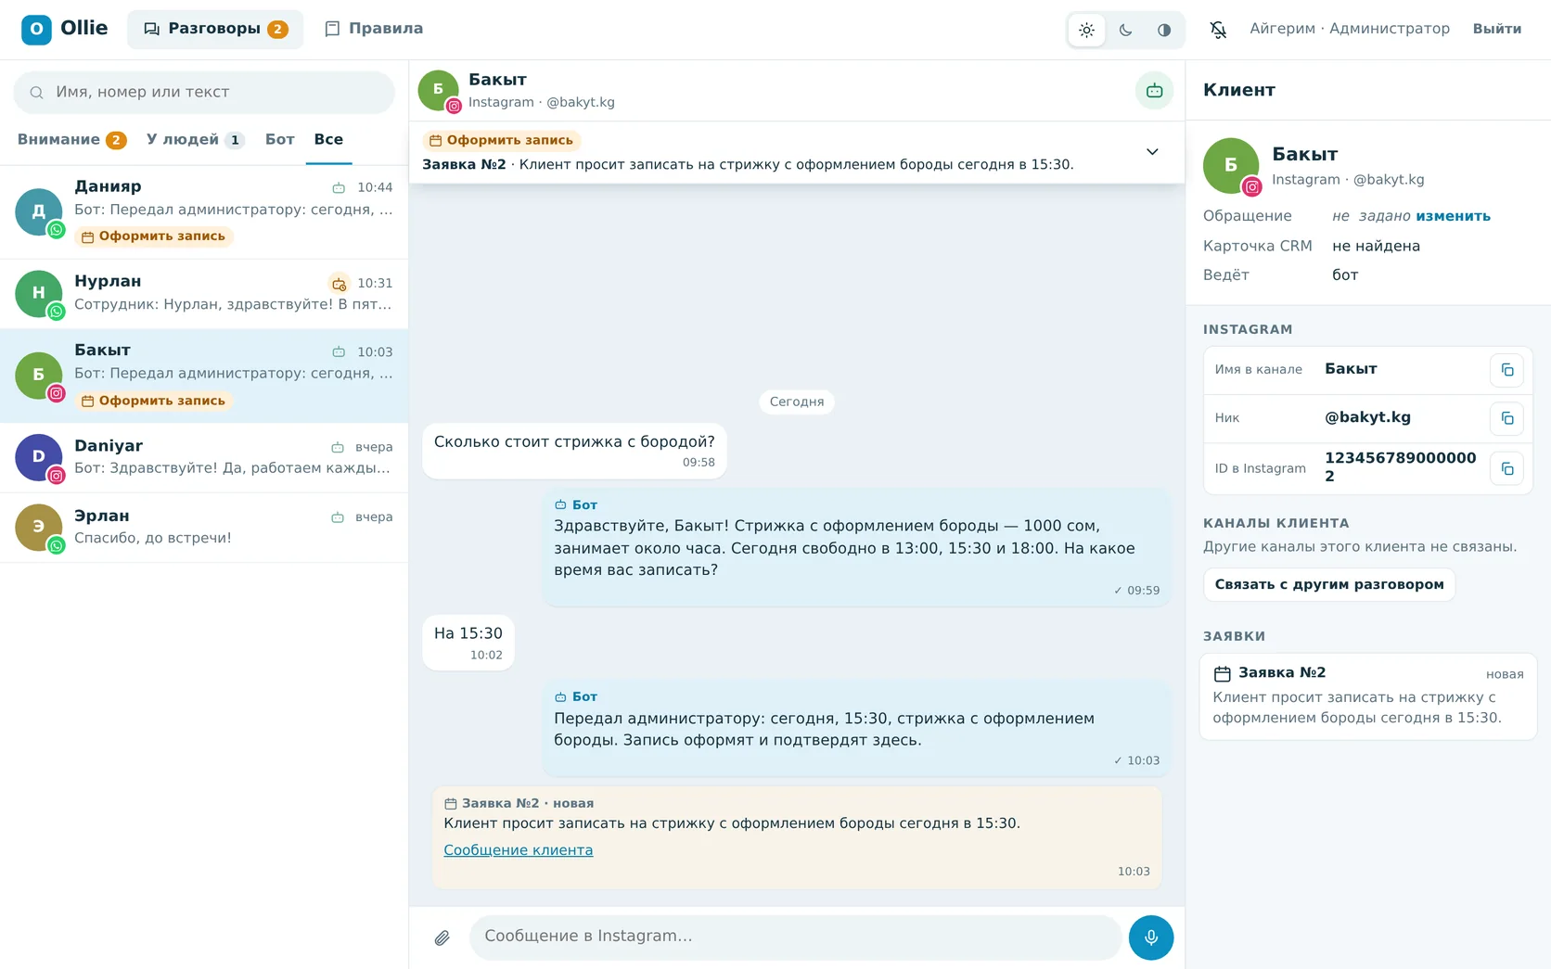This screenshot has height=969, width=1551.
Task: Click first Бот message about prices
Action: pyautogui.click(x=856, y=548)
